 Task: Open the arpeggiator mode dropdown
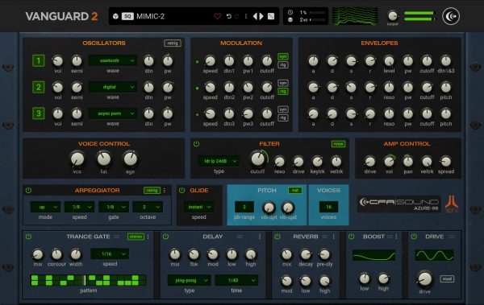[45, 207]
